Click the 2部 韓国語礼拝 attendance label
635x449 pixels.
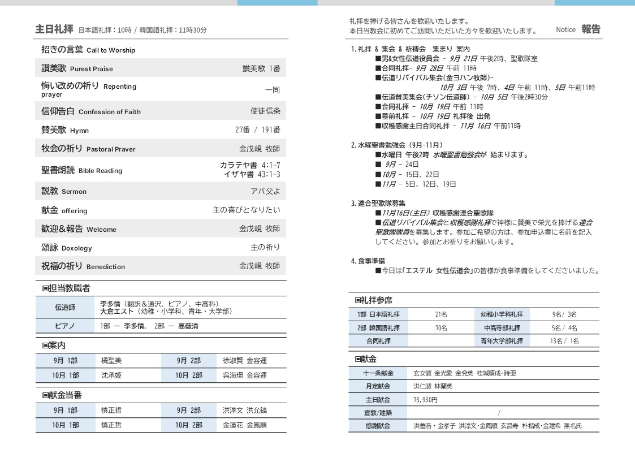click(x=378, y=328)
